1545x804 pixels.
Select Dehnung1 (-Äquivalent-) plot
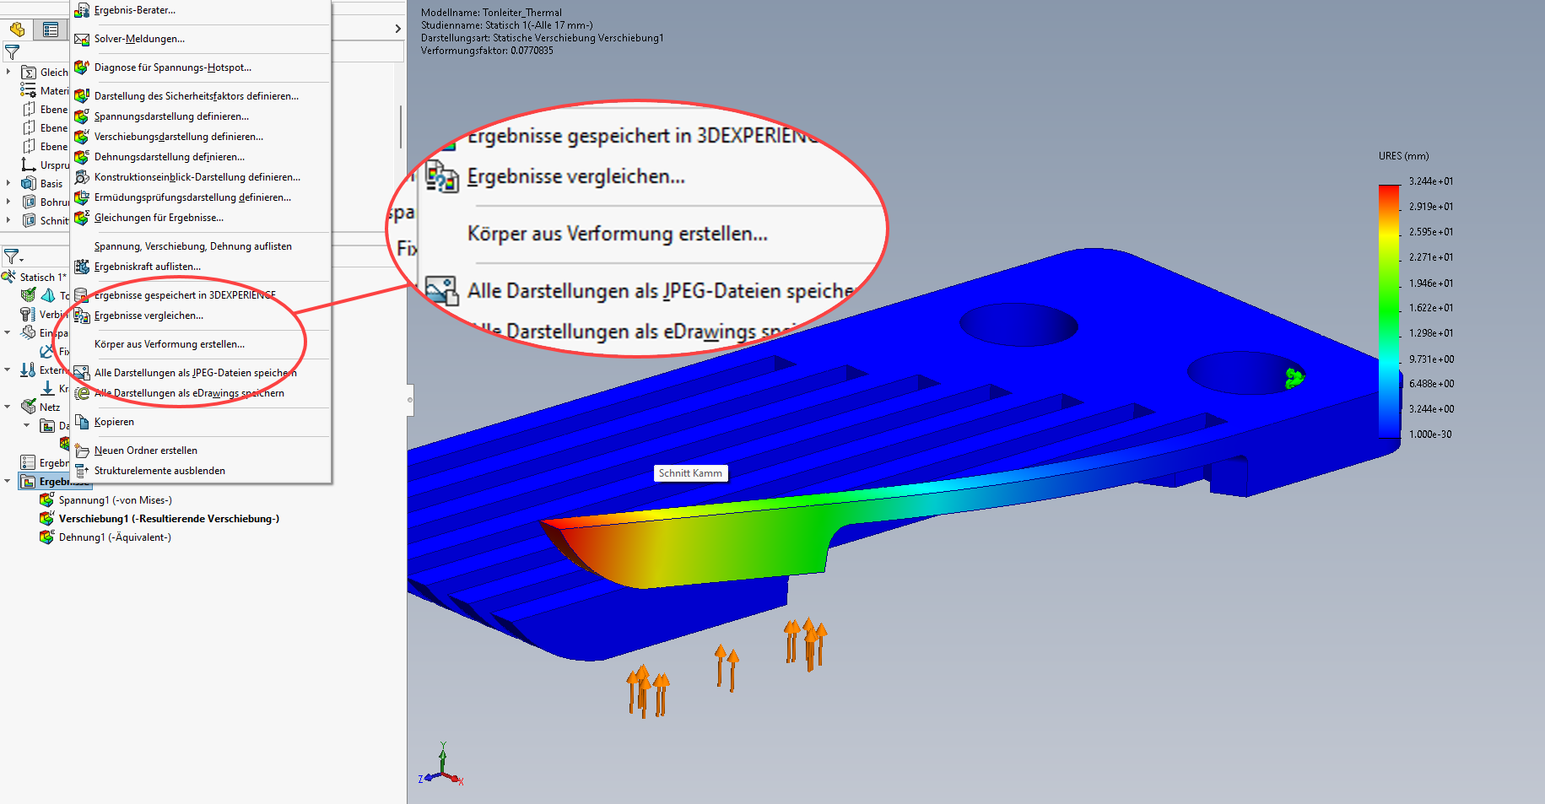point(115,537)
